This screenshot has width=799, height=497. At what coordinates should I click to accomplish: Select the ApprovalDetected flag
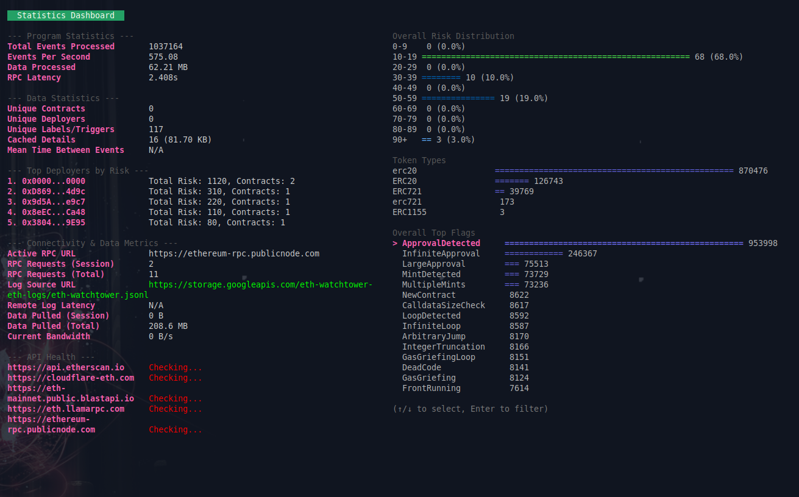click(441, 244)
